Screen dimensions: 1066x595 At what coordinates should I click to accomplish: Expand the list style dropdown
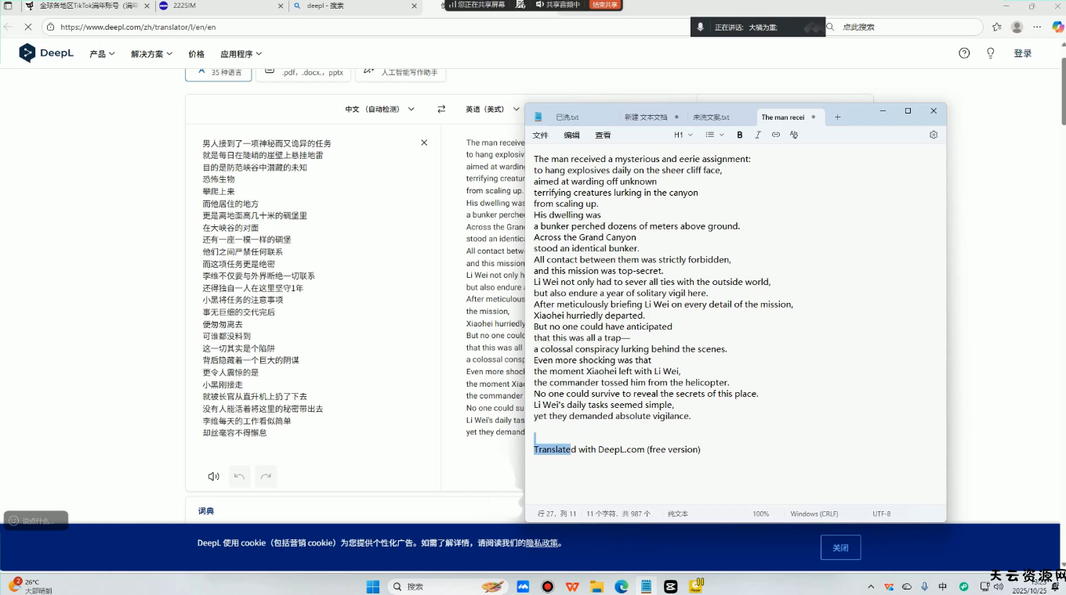713,135
